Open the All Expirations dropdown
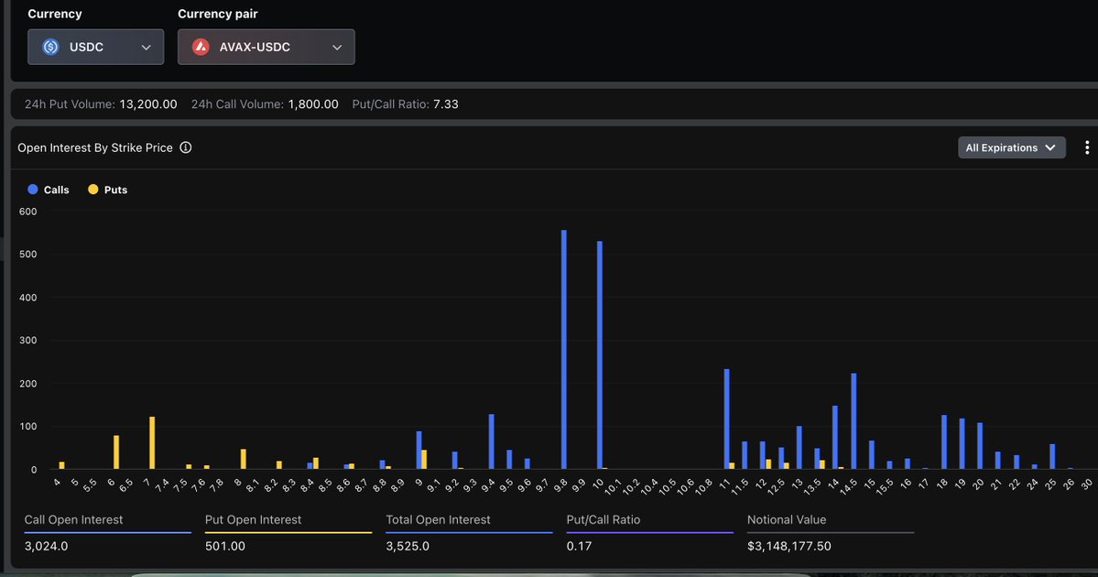Viewport: 1098px width, 577px height. 1011,147
